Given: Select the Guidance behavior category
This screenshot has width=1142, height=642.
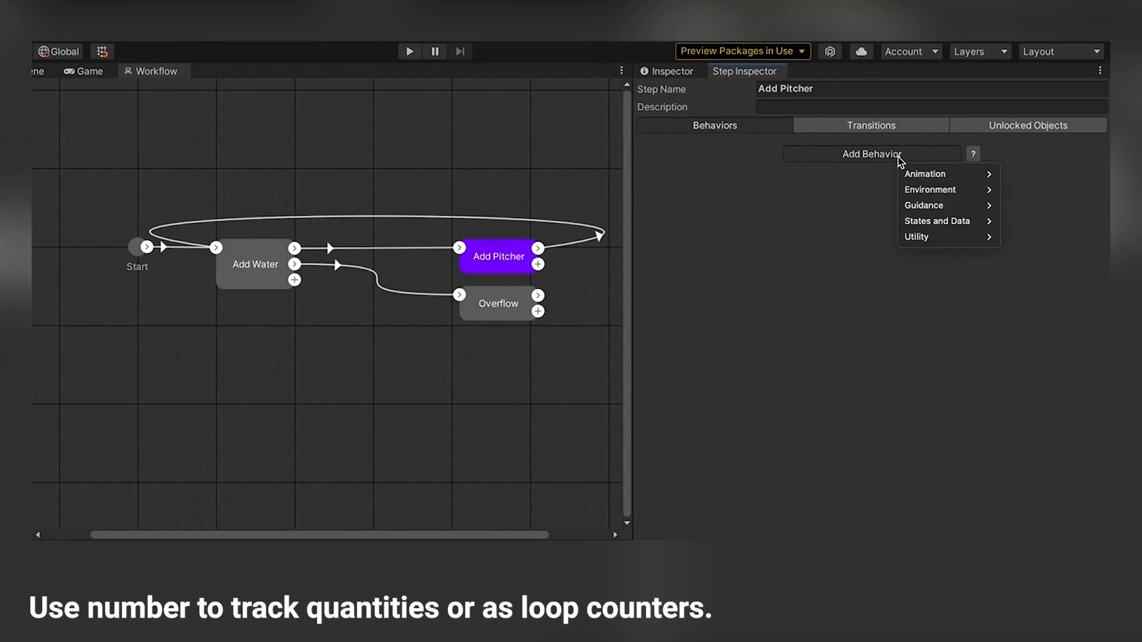Looking at the screenshot, I should [924, 204].
